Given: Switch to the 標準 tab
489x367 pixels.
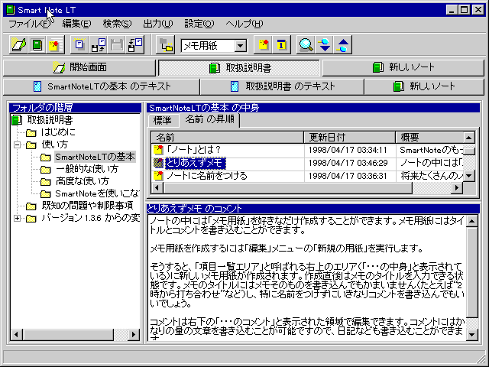Looking at the screenshot, I should [163, 121].
